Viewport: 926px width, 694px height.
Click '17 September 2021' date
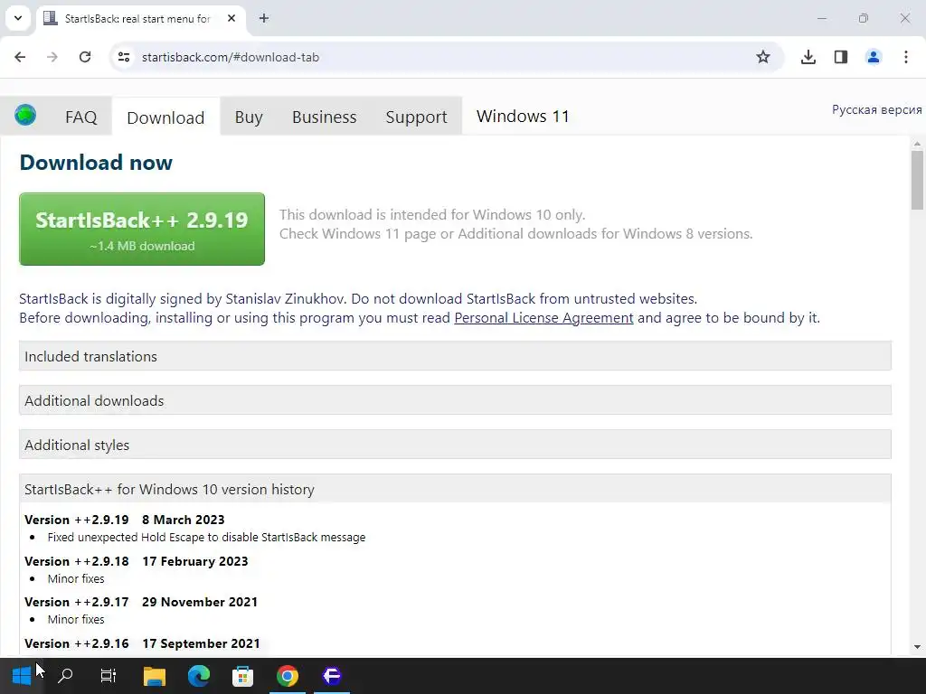click(x=201, y=643)
